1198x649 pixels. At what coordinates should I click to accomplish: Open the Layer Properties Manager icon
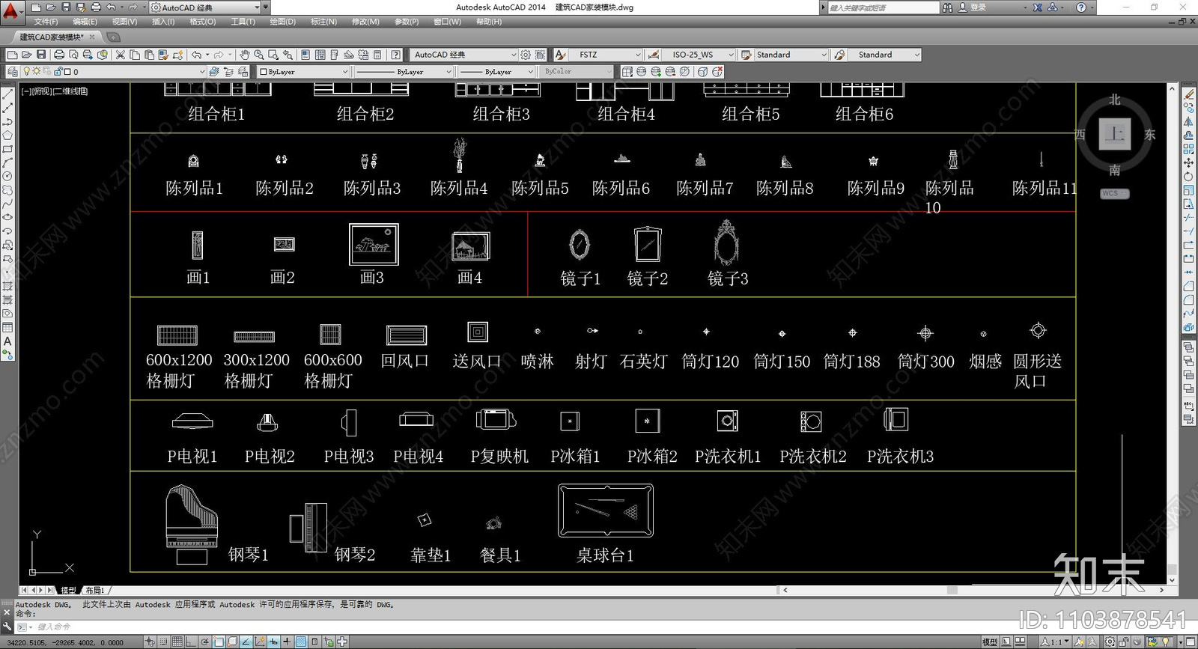pos(12,72)
